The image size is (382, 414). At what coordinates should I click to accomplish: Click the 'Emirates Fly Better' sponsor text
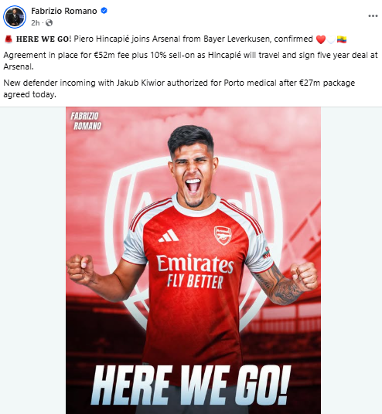[195, 272]
